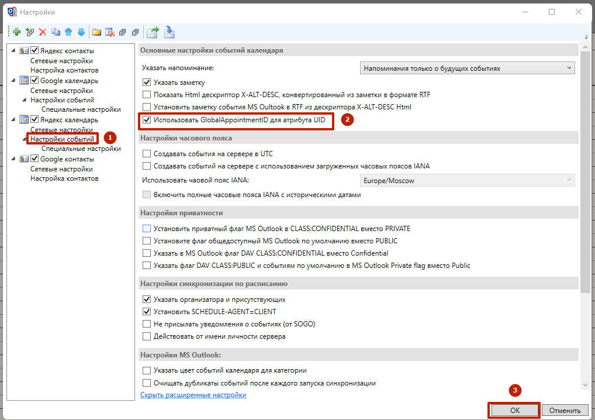Image resolution: width=595 pixels, height=420 pixels.
Task: Delete the profile with the red X icon
Action: pos(43,32)
